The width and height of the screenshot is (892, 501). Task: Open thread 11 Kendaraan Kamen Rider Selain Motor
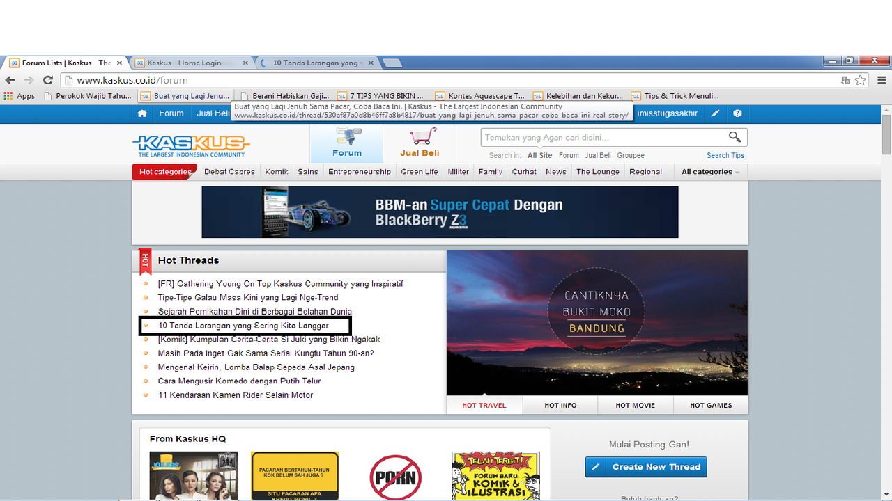click(x=236, y=395)
